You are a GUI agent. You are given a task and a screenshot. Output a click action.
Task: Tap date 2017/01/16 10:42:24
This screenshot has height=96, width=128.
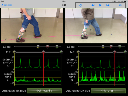tap(78, 91)
